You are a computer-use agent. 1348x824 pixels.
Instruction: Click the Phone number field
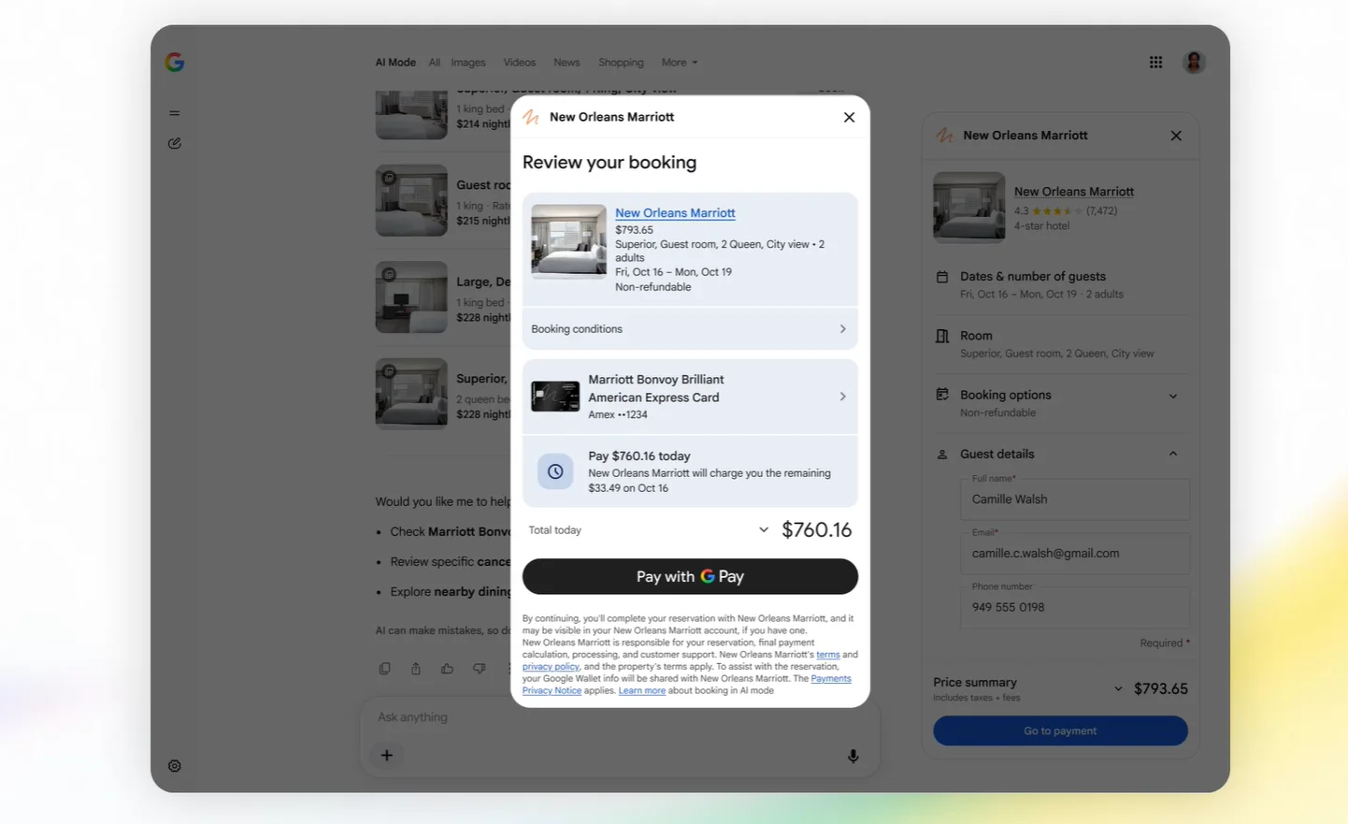tap(1075, 608)
